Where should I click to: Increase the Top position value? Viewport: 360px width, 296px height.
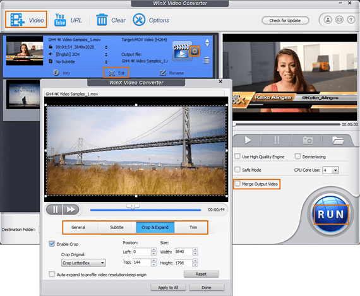[154, 260]
